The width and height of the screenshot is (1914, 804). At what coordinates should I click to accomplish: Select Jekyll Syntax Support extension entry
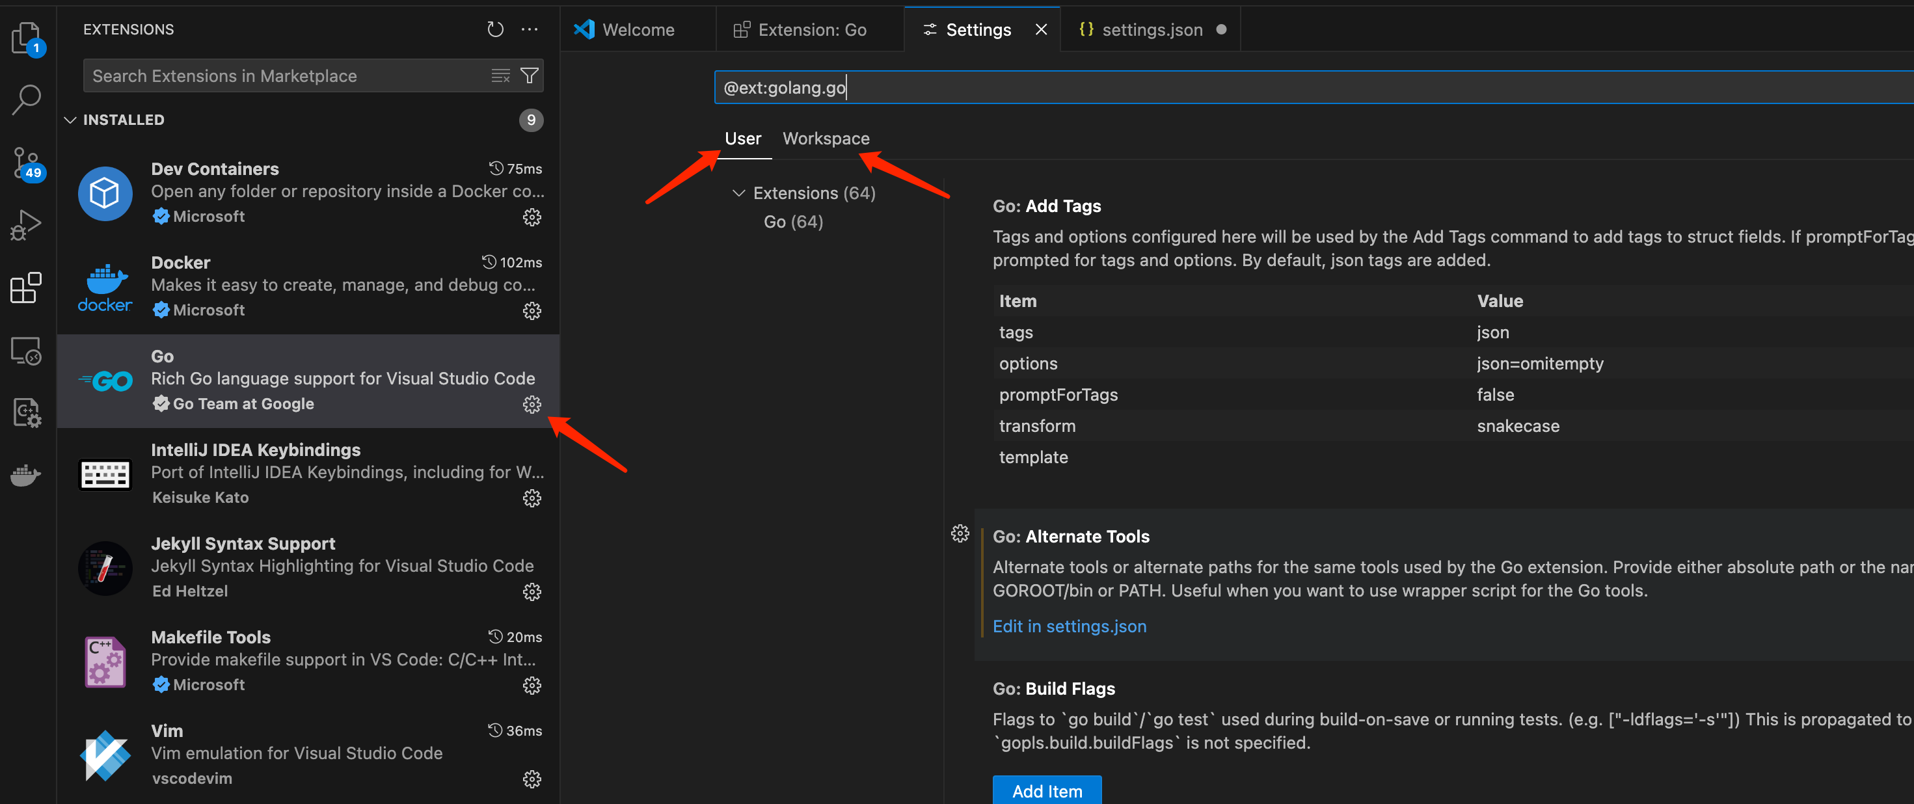pos(308,569)
